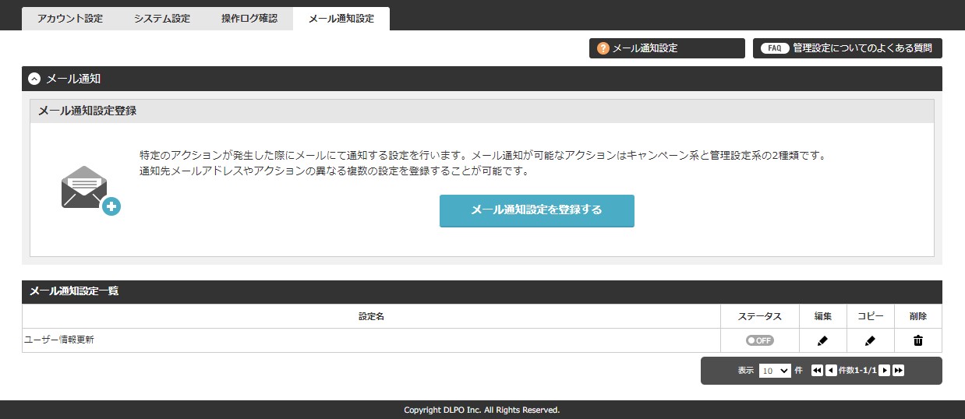Click the 設定名 column header
This screenshot has height=419, width=965.
coord(371,316)
